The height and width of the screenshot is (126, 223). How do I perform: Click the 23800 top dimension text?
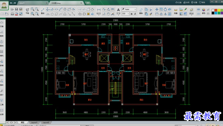coord(116,20)
